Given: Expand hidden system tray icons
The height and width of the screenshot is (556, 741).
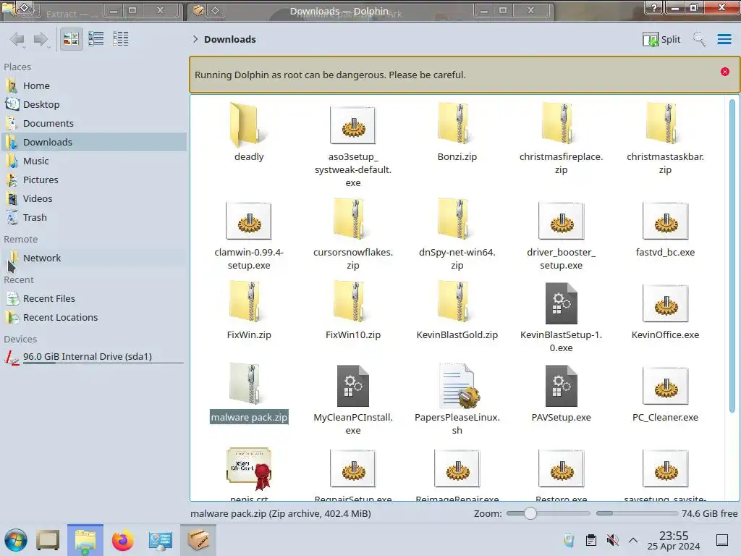Looking at the screenshot, I should (x=633, y=540).
